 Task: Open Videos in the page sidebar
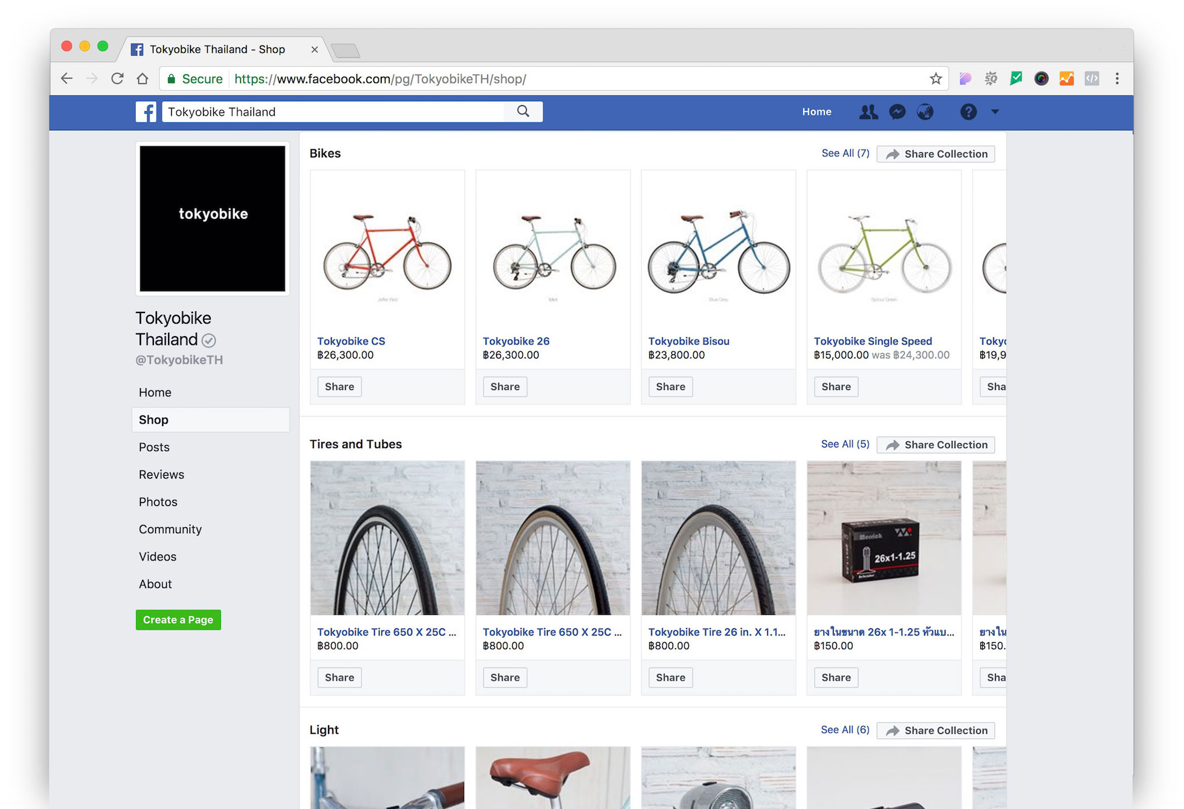tap(157, 556)
